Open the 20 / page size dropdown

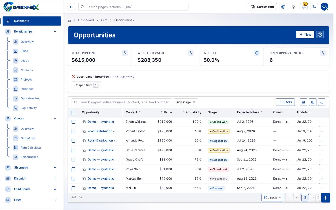tap(272, 197)
